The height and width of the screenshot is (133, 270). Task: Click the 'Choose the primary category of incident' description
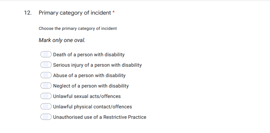pos(78,28)
